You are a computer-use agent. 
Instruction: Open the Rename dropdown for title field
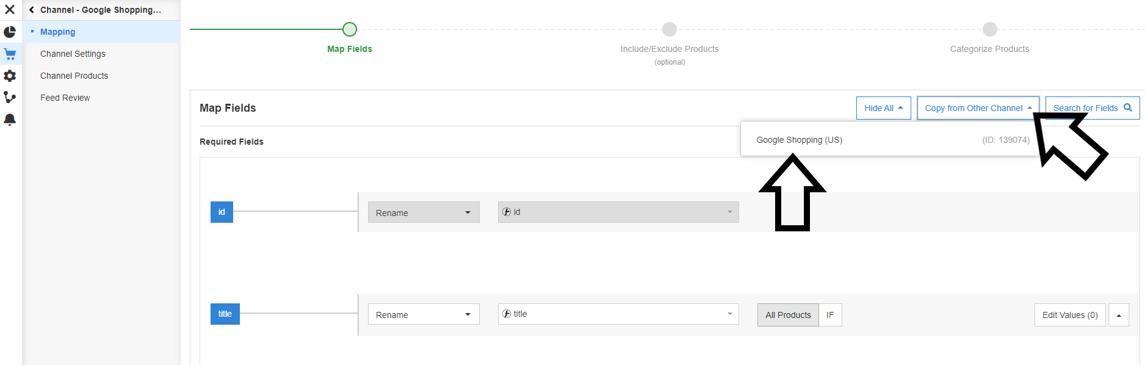(424, 315)
